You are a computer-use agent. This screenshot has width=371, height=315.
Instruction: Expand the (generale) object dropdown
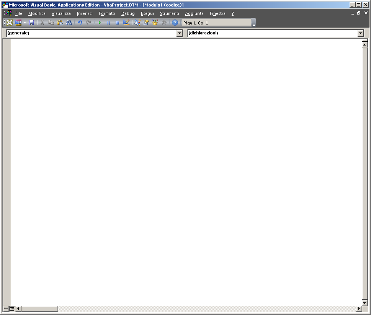[179, 33]
